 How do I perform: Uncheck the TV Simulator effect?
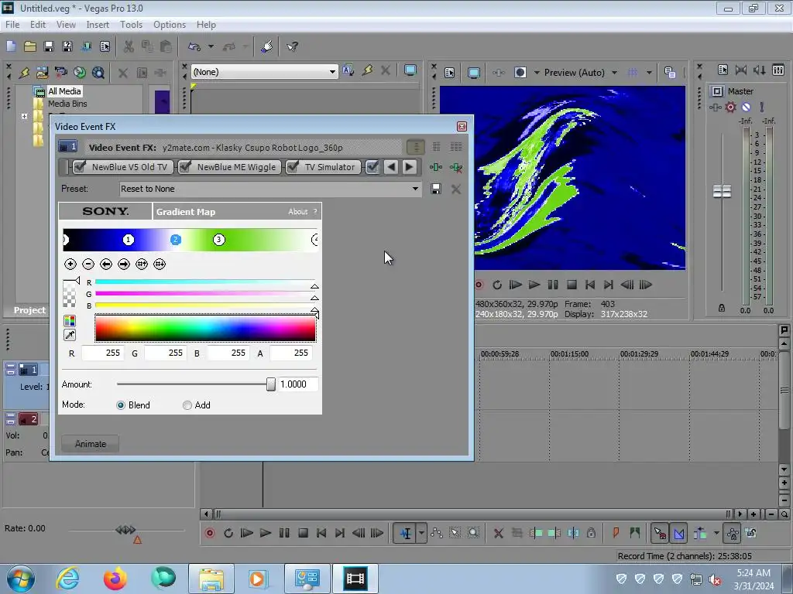coord(292,167)
